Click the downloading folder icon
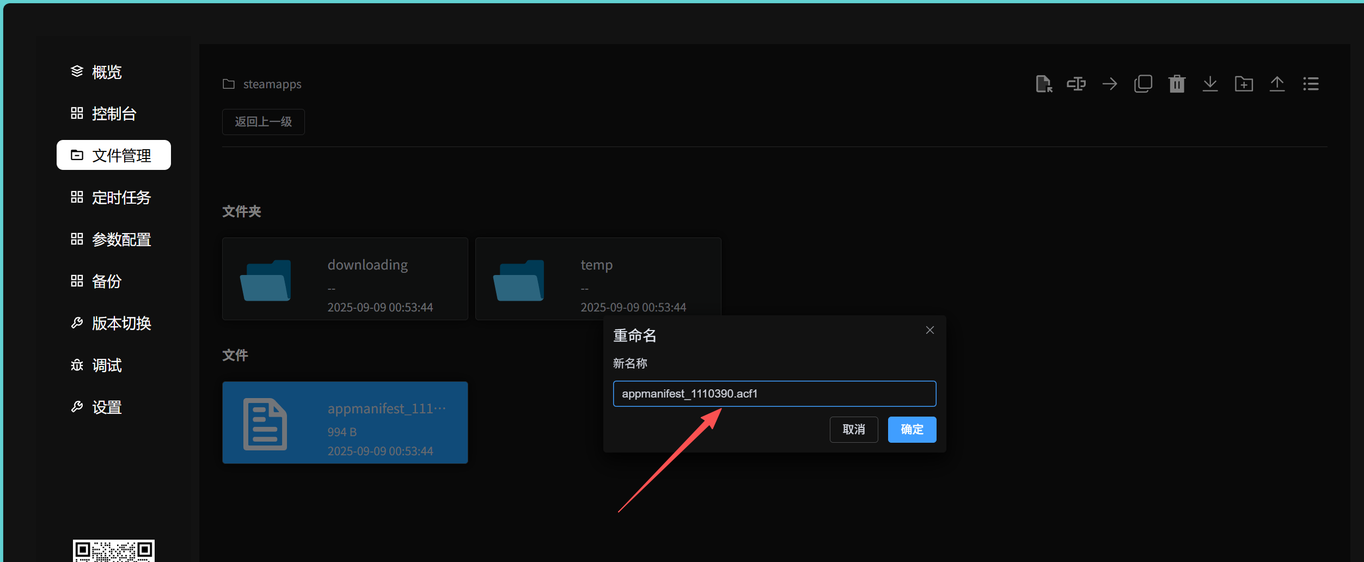Viewport: 1364px width, 562px height. click(x=266, y=280)
